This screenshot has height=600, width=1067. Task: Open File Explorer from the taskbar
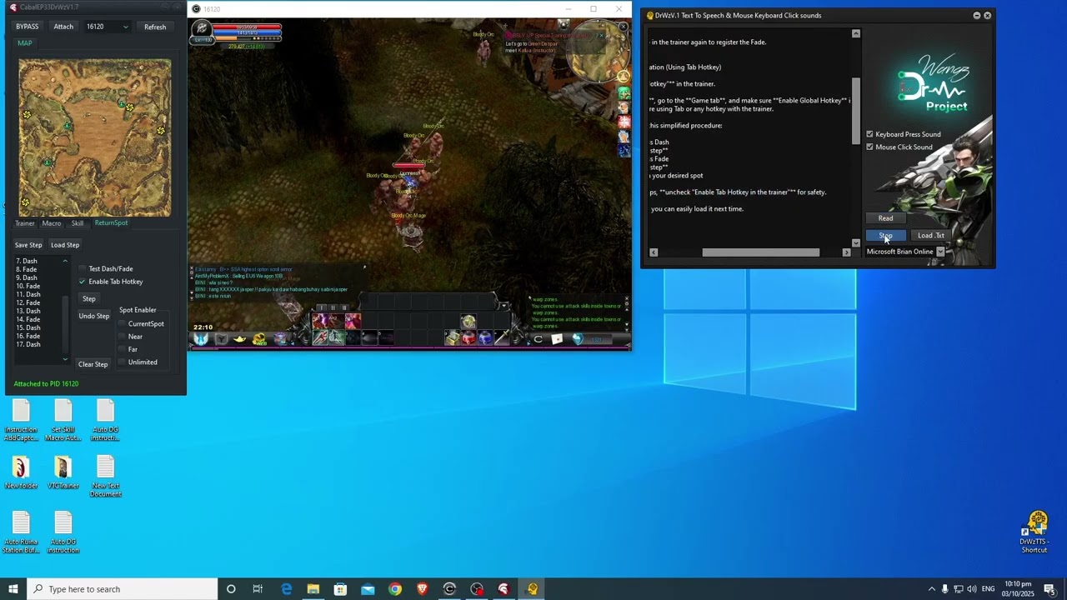coord(313,589)
